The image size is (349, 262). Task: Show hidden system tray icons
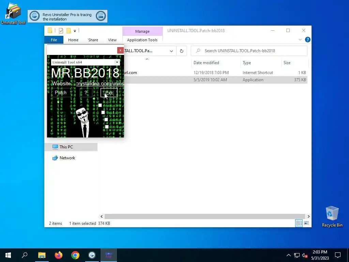coord(288,255)
